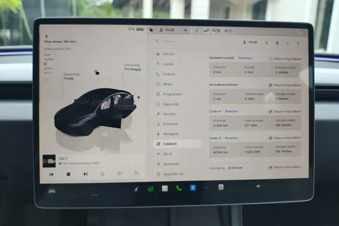Tap the SOS icon in the status bar

tap(206, 31)
